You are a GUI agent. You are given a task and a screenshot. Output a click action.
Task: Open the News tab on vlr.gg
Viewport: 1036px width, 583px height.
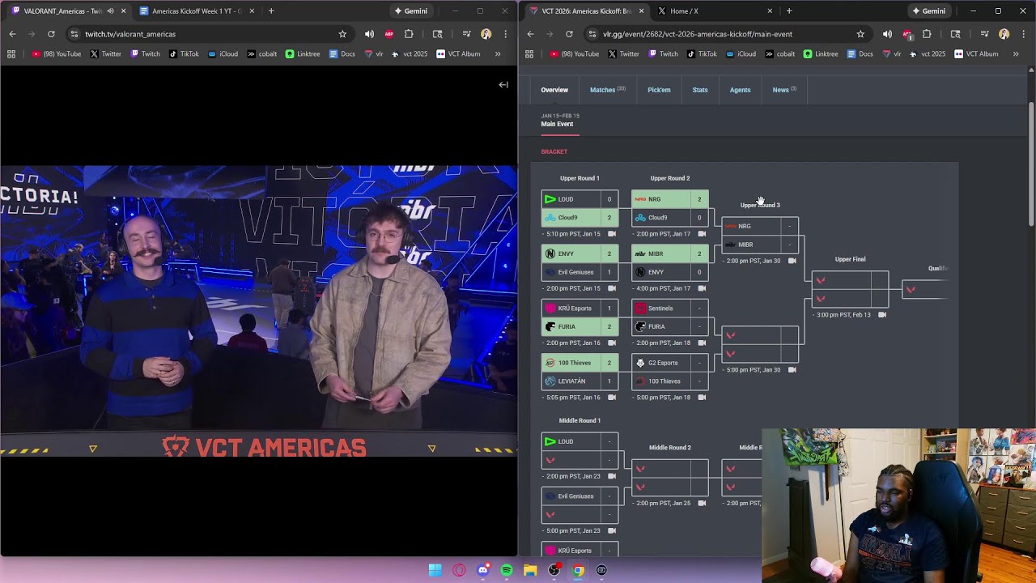tap(784, 90)
